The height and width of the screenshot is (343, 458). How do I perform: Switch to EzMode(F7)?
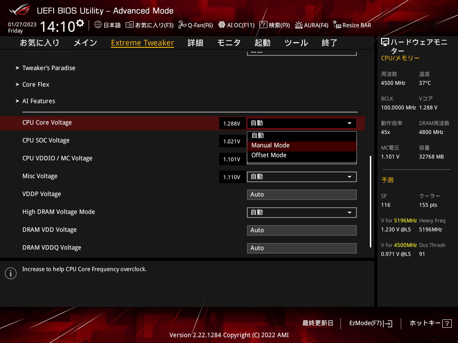click(371, 323)
